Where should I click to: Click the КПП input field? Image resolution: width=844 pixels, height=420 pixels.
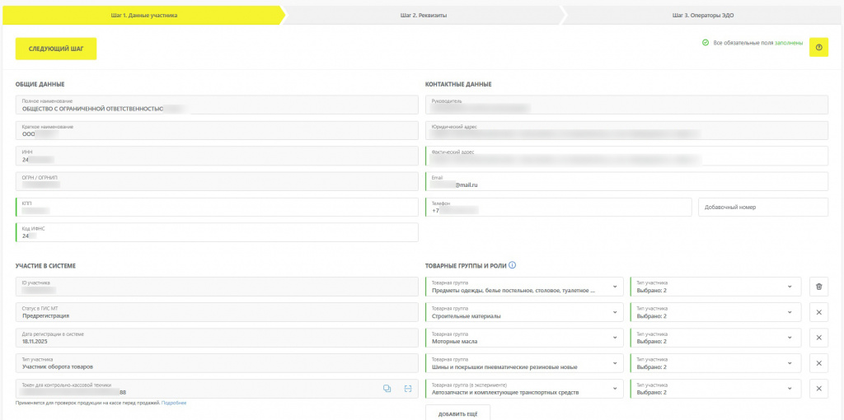coord(217,207)
